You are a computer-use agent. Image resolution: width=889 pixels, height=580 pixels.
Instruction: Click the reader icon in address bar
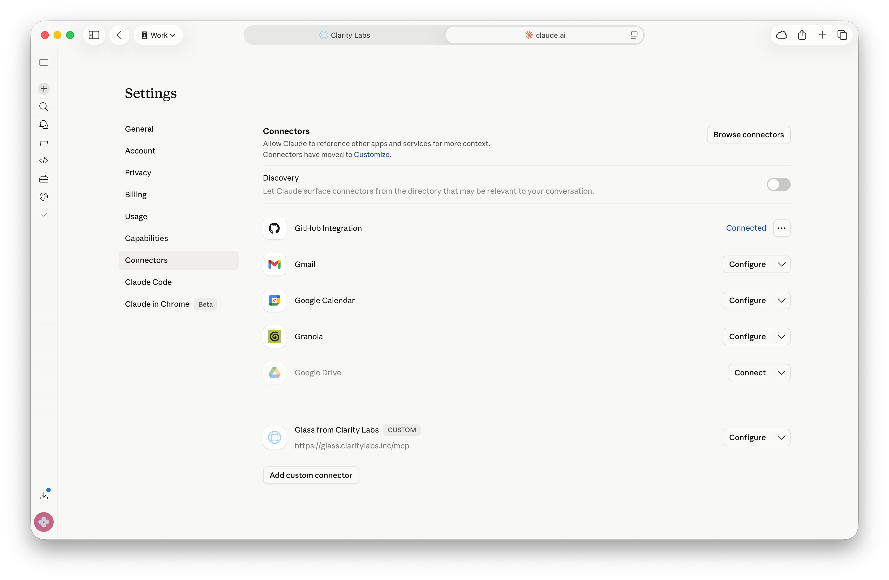[634, 35]
